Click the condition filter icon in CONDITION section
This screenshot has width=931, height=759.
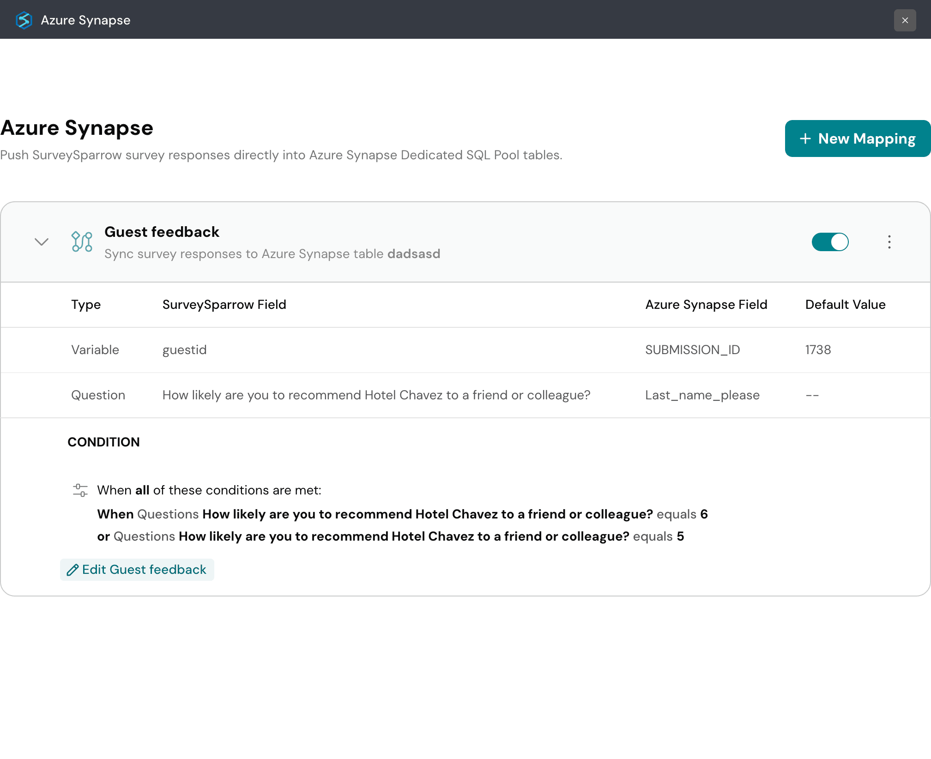coord(81,490)
